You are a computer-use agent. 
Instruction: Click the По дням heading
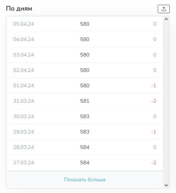[19, 8]
